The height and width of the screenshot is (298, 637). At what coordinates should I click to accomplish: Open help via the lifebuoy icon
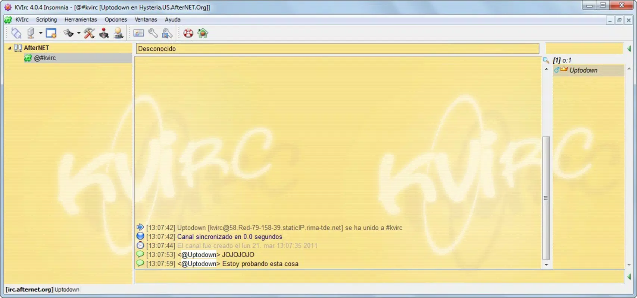point(188,33)
